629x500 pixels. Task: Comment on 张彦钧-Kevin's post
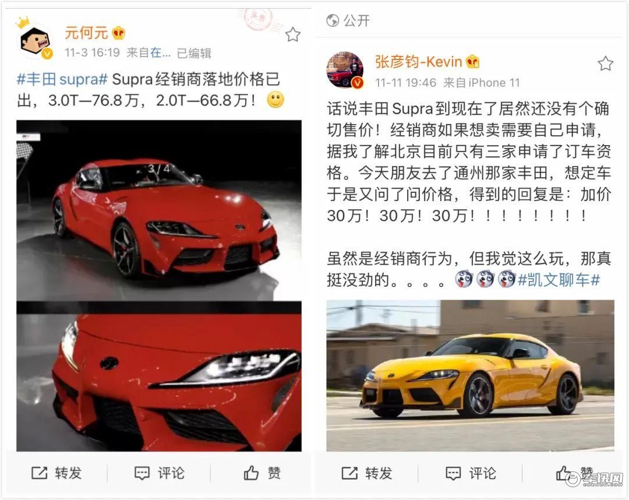[x=471, y=473]
